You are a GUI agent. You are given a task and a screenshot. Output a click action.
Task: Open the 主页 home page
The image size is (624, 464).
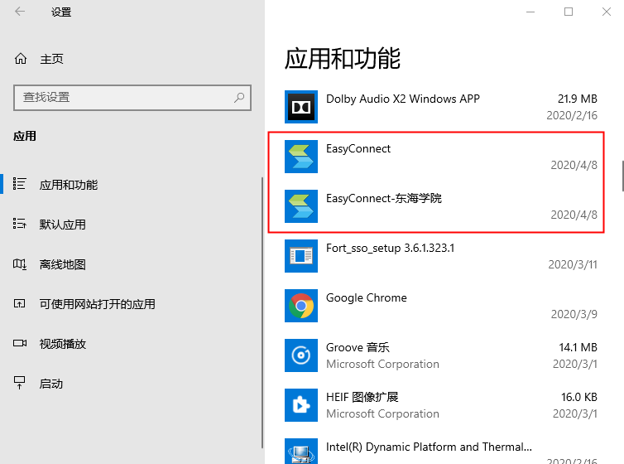click(x=51, y=60)
